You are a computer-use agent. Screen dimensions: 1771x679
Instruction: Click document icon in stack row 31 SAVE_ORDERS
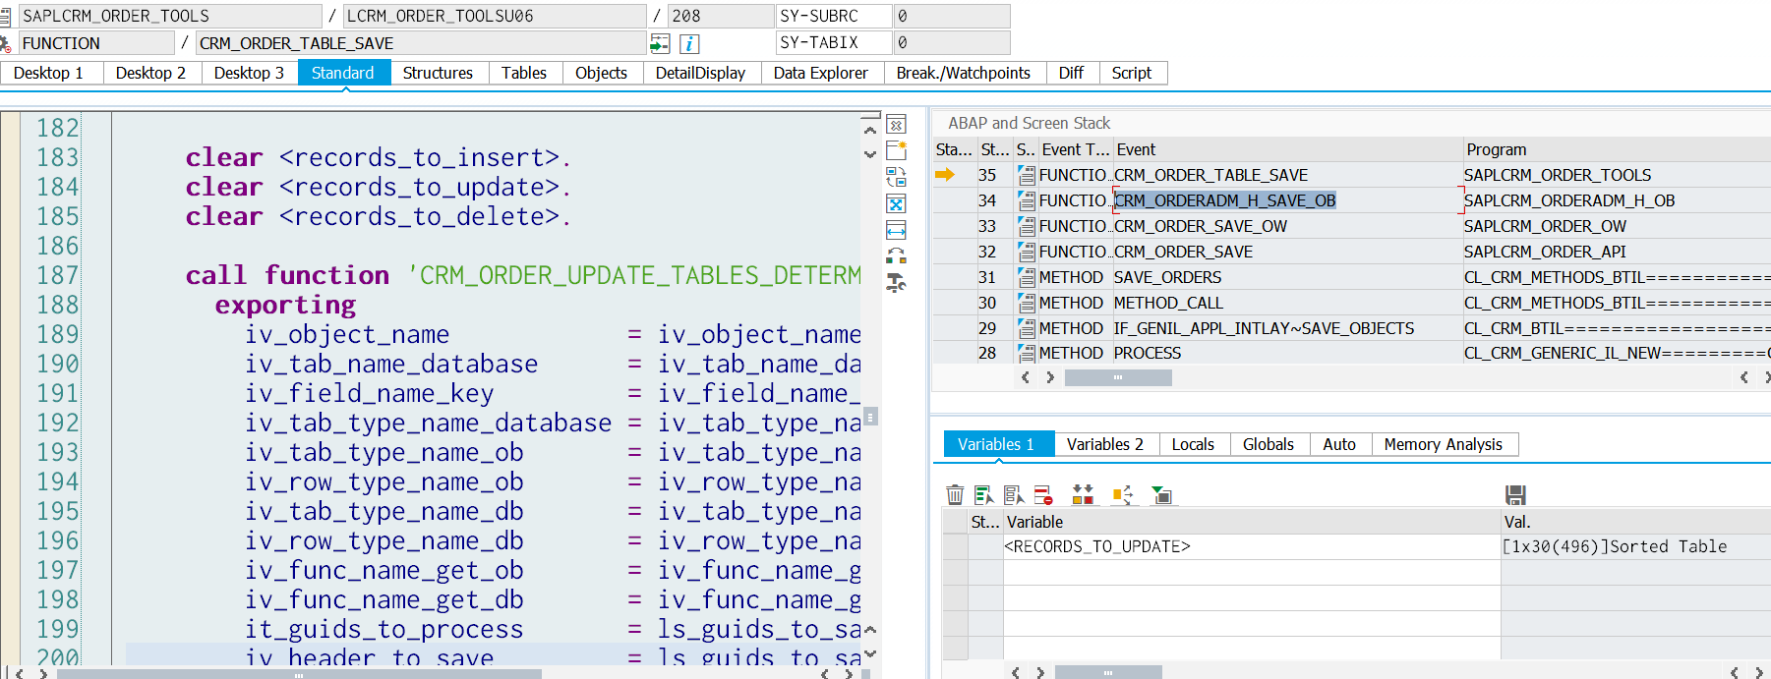point(1027,277)
